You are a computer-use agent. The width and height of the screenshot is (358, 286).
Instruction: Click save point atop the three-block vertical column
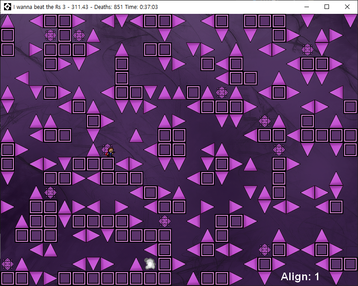[x=279, y=150]
